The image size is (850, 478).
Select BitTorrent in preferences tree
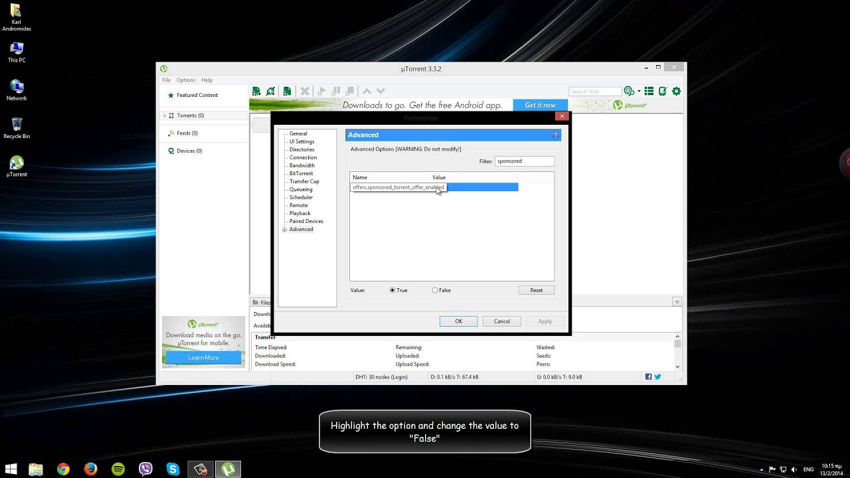coord(301,173)
